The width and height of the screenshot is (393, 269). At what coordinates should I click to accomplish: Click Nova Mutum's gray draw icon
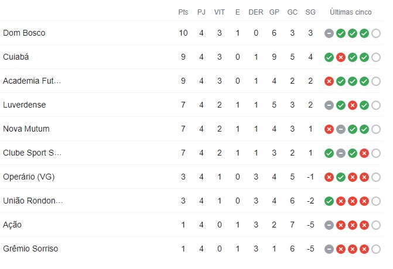pyautogui.click(x=341, y=129)
